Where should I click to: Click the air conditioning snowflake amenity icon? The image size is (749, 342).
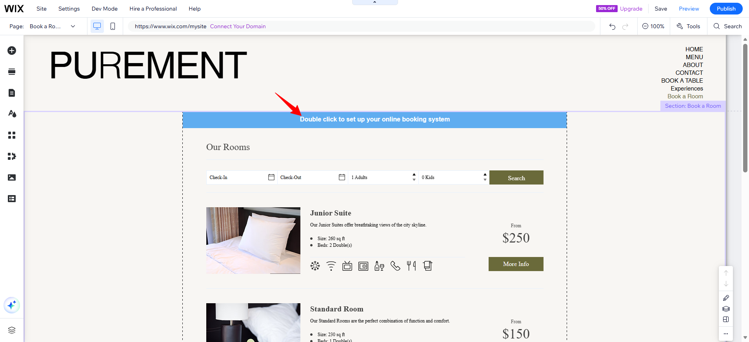pyautogui.click(x=315, y=266)
